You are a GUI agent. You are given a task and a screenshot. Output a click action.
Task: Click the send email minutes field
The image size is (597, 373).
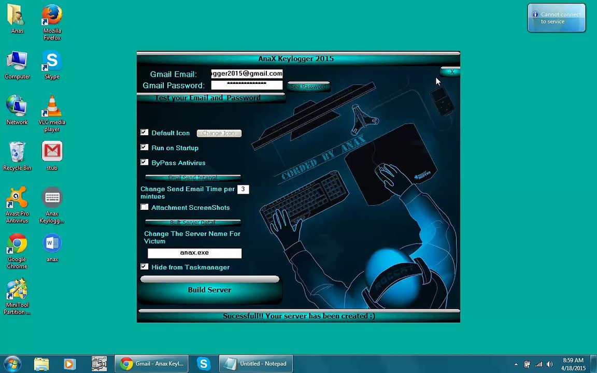[x=243, y=189]
